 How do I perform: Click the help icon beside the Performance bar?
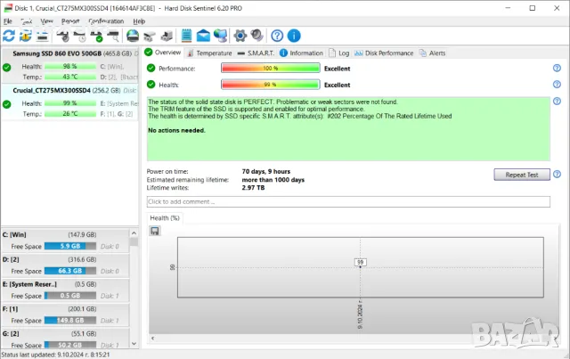(x=557, y=69)
